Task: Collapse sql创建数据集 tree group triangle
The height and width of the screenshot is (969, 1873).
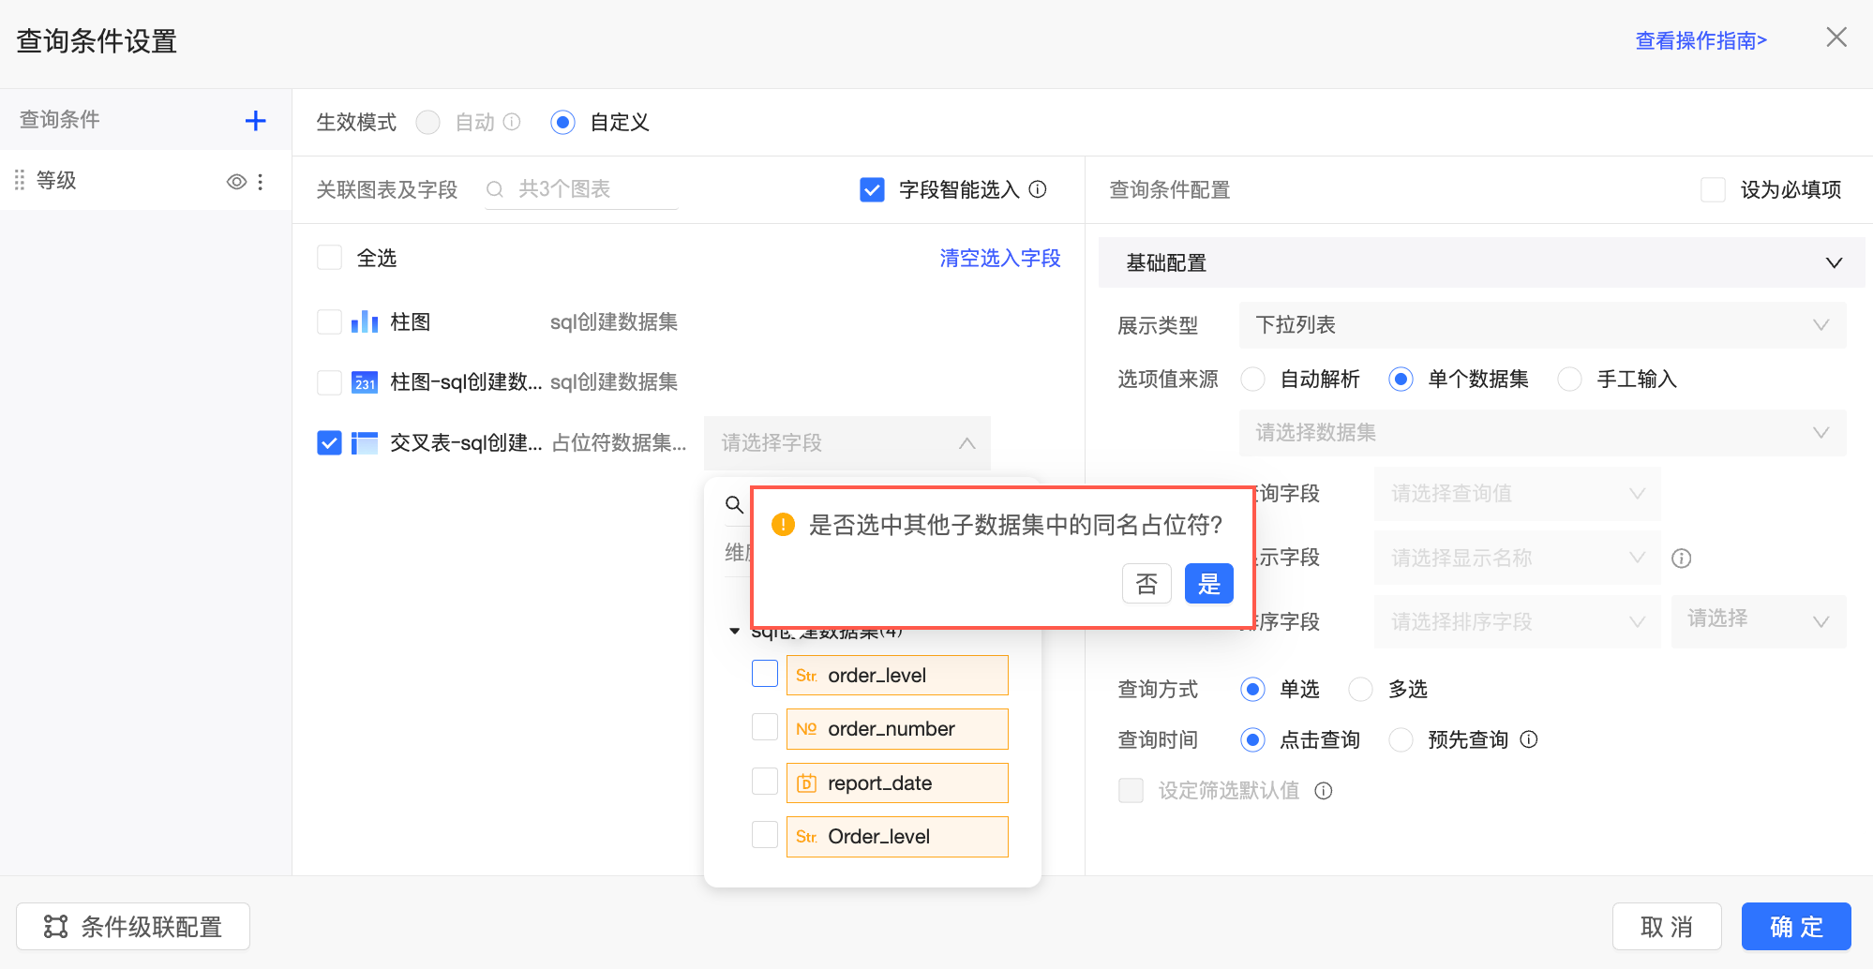Action: (734, 632)
